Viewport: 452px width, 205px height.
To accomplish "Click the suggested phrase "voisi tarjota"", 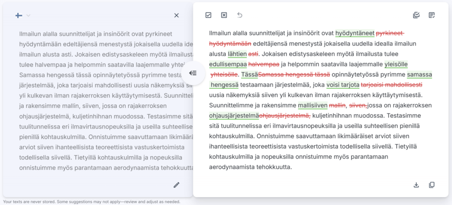I will pos(343,84).
